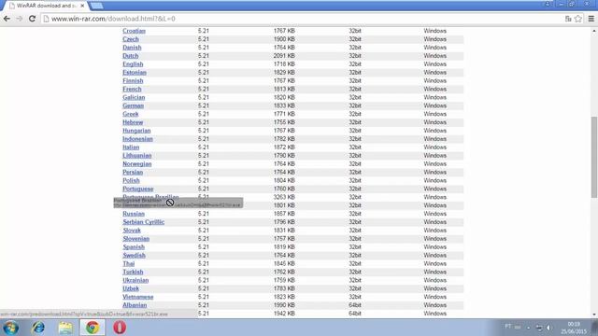
Task: Choose the Russian download link
Action: (x=134, y=214)
